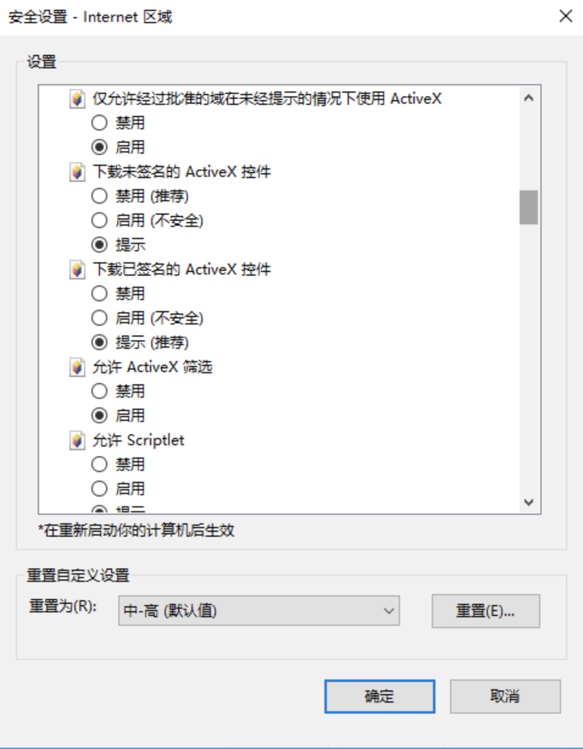Click the shield icon beside 仅允许经过批准的域 setting

(x=77, y=99)
